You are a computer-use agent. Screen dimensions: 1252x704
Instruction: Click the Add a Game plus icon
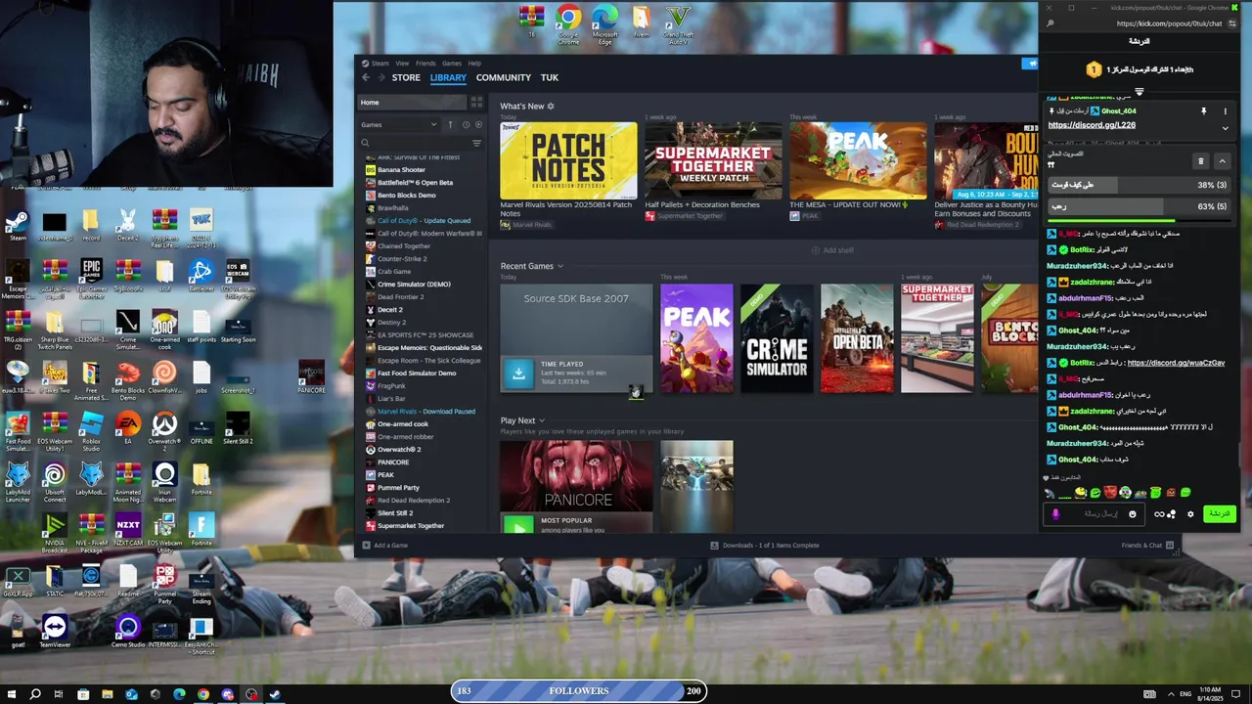(x=367, y=545)
